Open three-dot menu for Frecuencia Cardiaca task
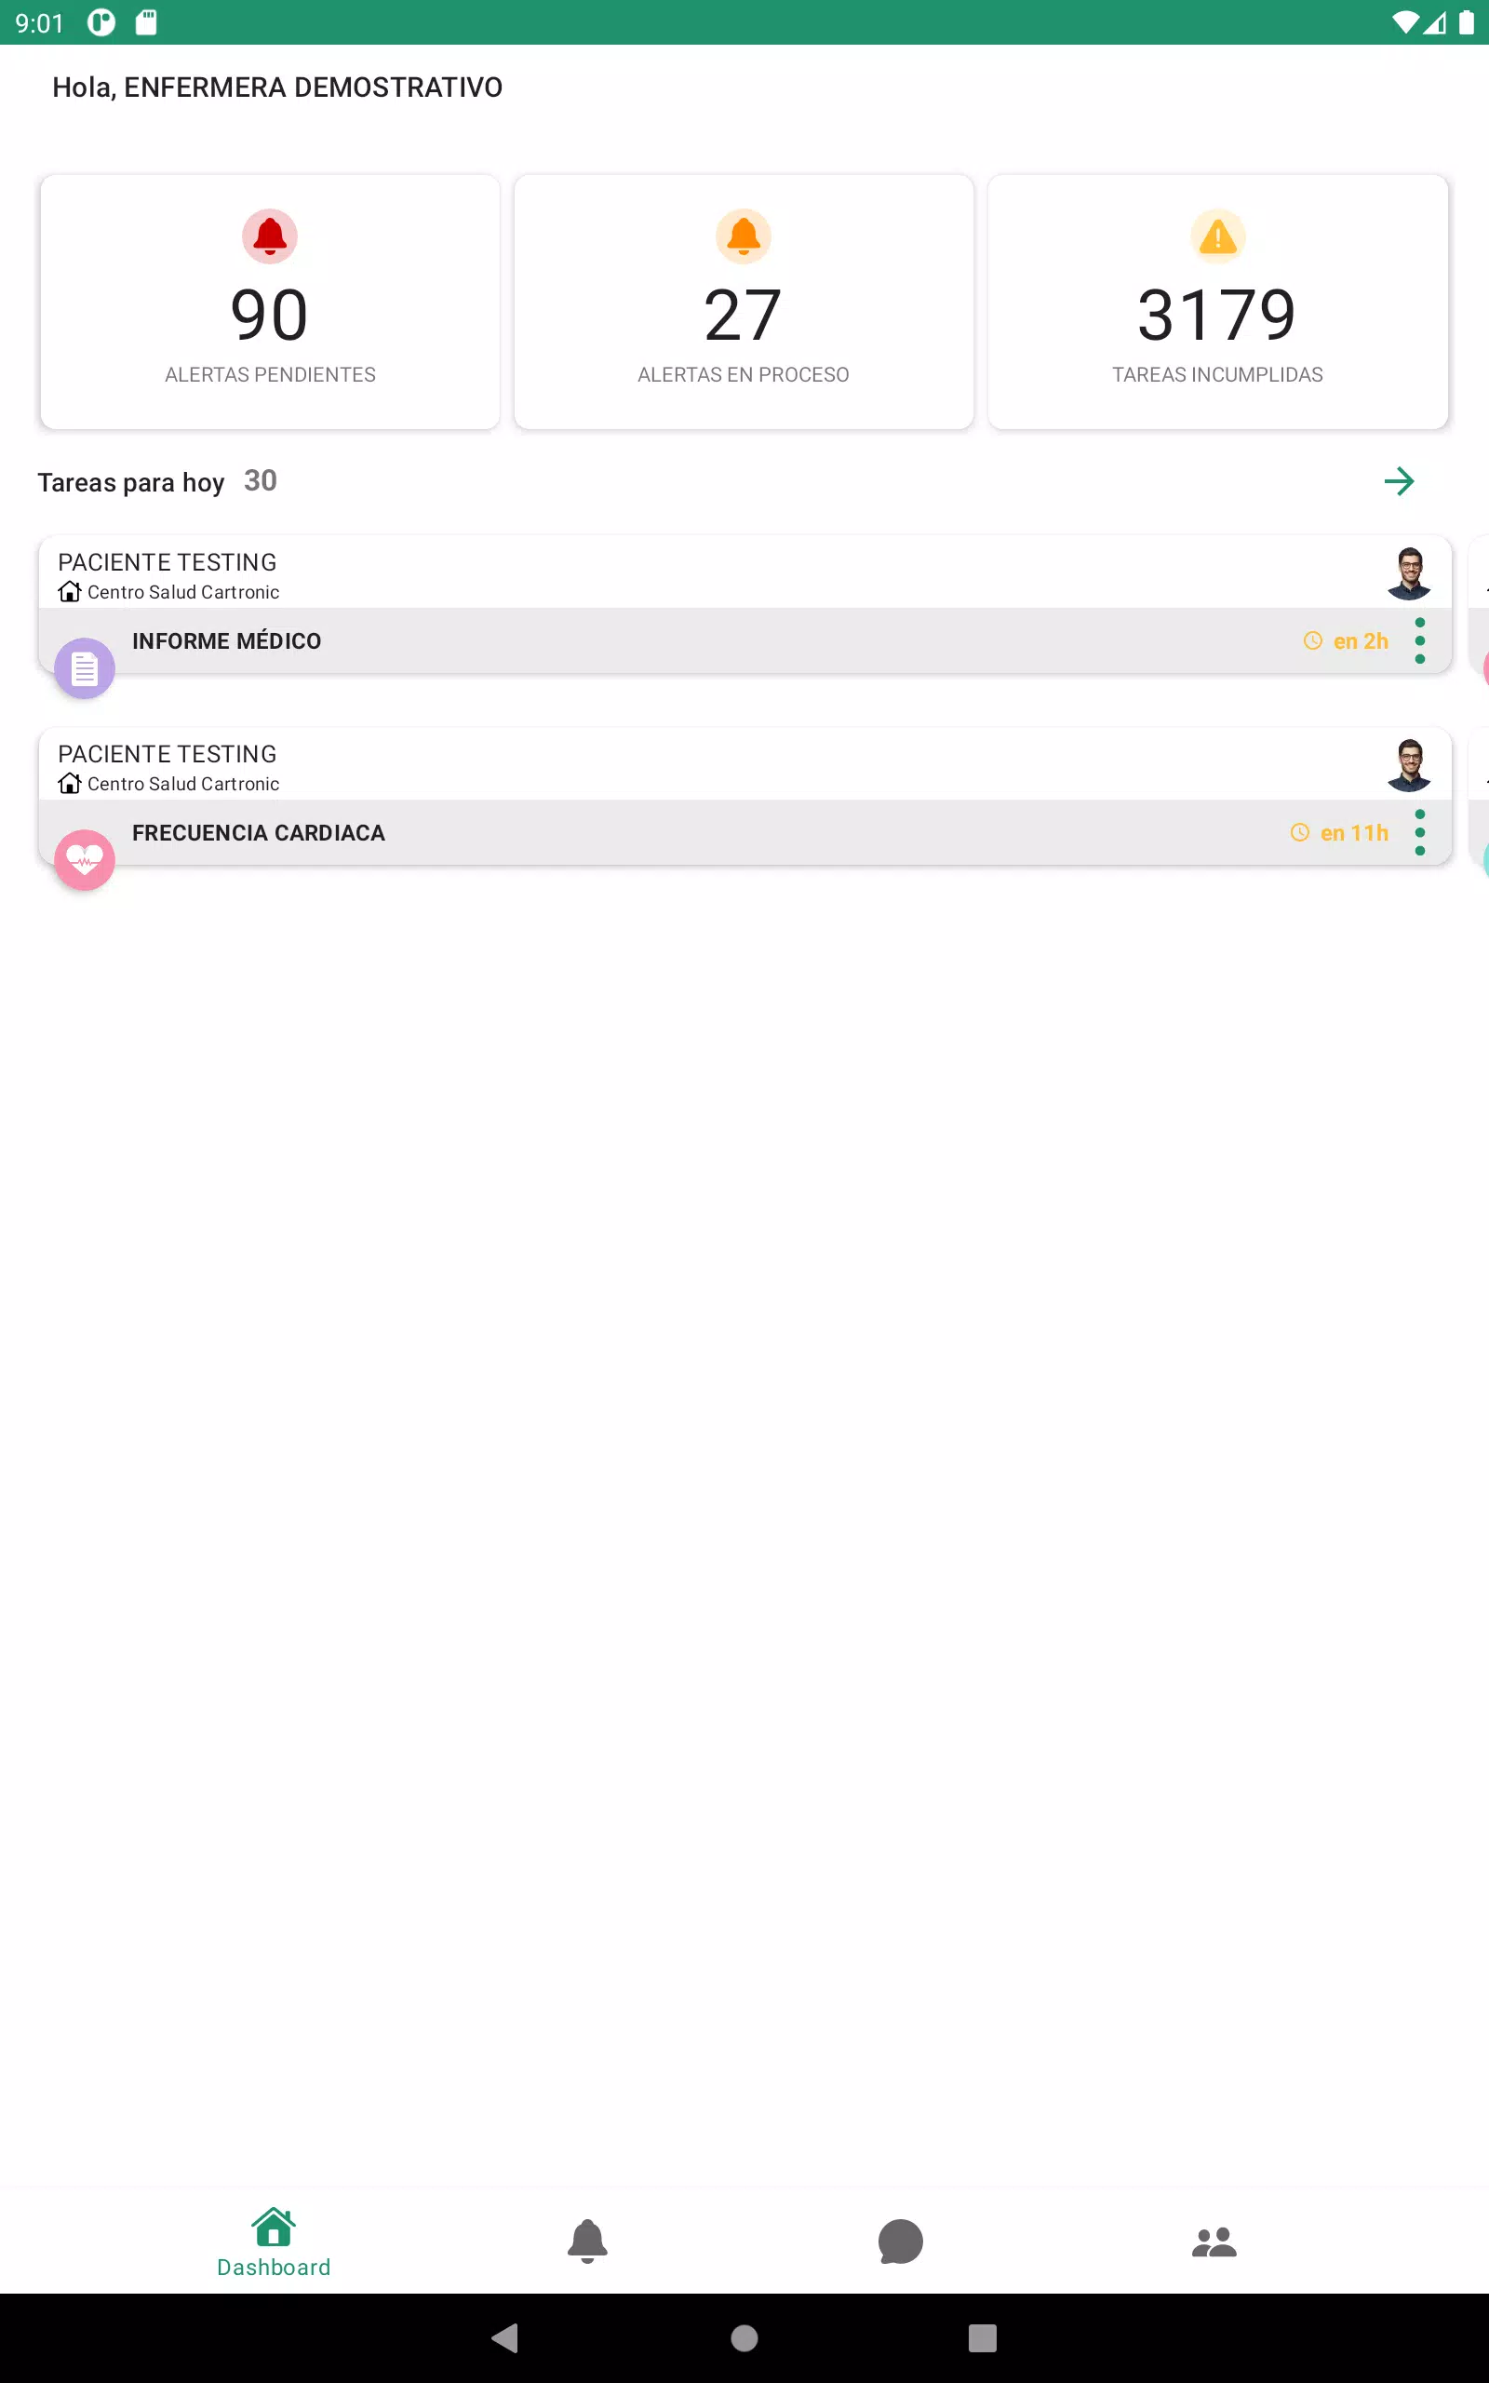The width and height of the screenshot is (1489, 2383). [1420, 833]
